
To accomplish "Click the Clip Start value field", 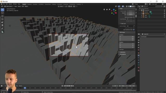I will (x=131, y=13).
